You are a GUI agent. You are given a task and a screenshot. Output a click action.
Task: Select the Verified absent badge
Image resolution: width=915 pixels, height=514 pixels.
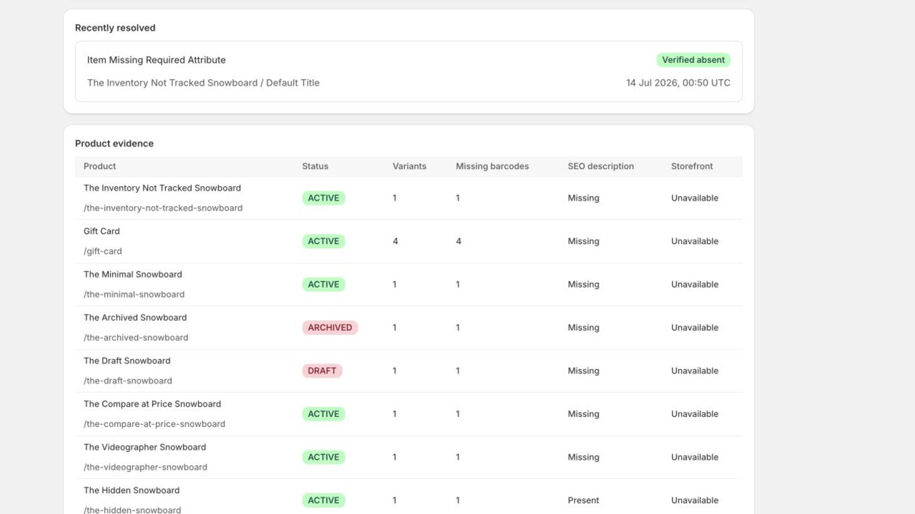(x=693, y=60)
